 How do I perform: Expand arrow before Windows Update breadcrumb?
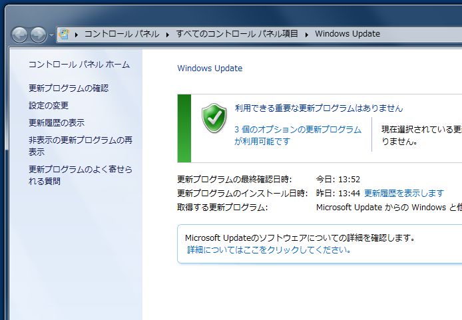306,35
